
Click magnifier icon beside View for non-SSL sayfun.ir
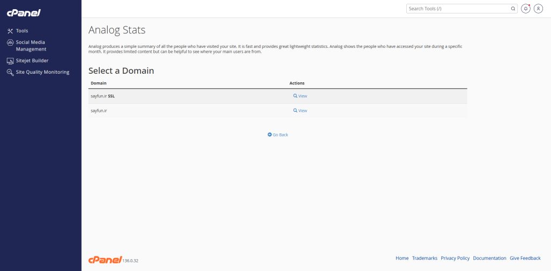[x=295, y=110]
